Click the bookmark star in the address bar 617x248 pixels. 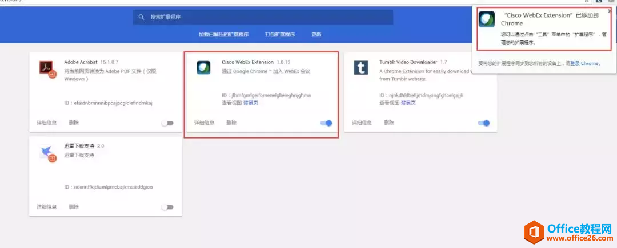click(x=587, y=1)
